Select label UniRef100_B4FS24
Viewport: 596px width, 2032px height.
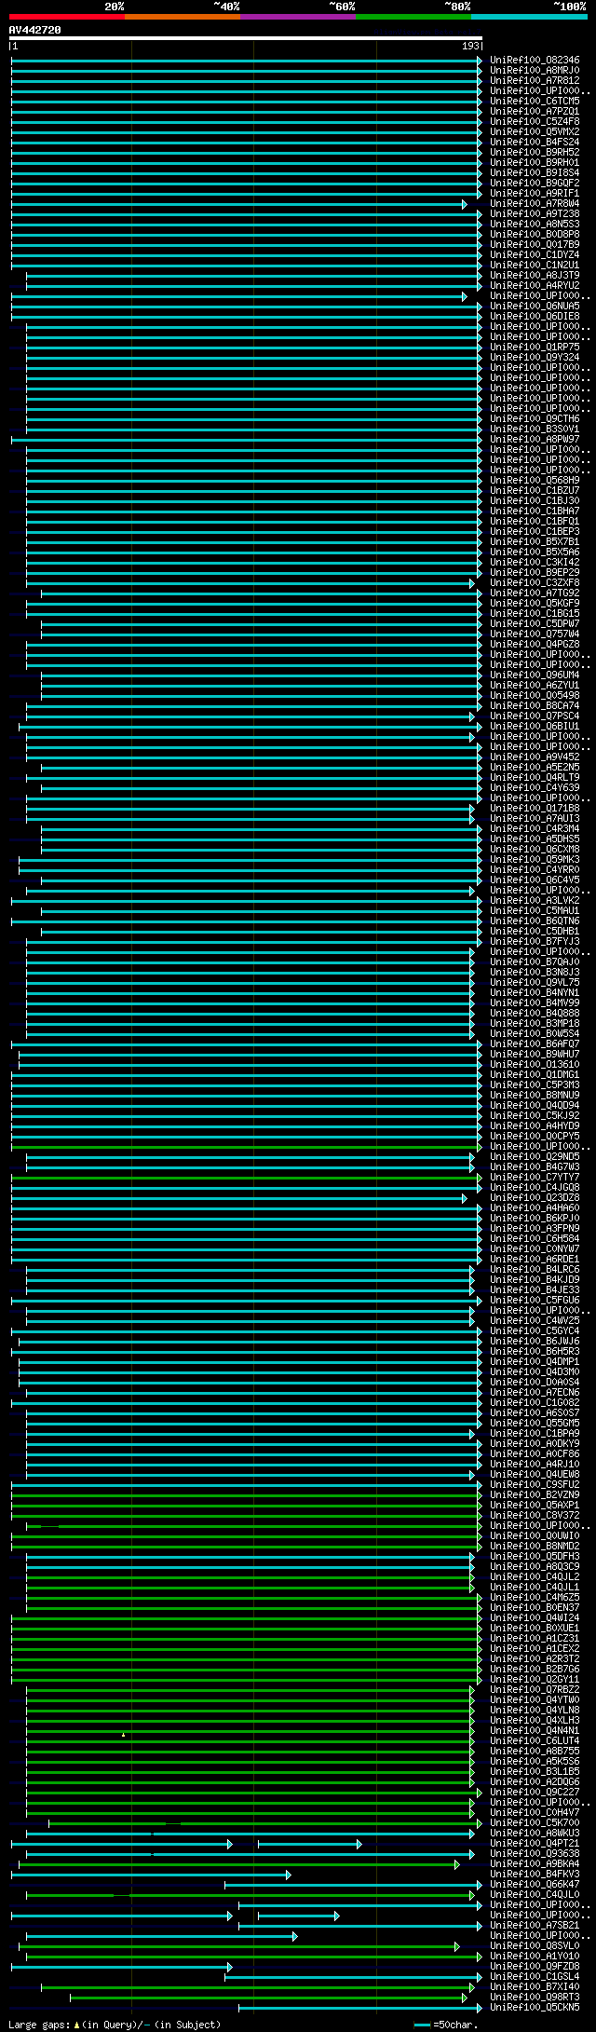click(535, 142)
